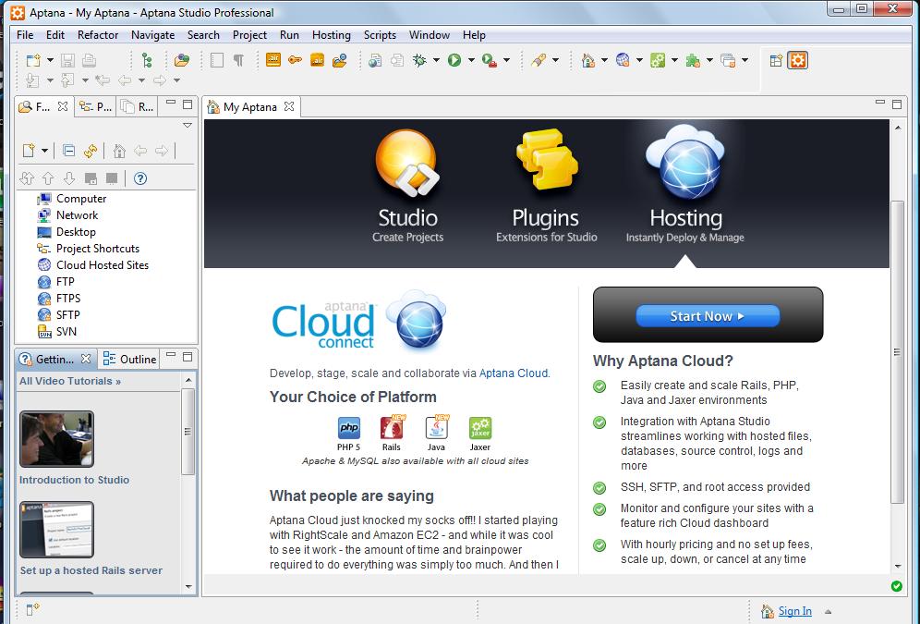The width and height of the screenshot is (920, 624).
Task: Open the dropdown beside the puzzle piece icon
Action: pyautogui.click(x=710, y=60)
